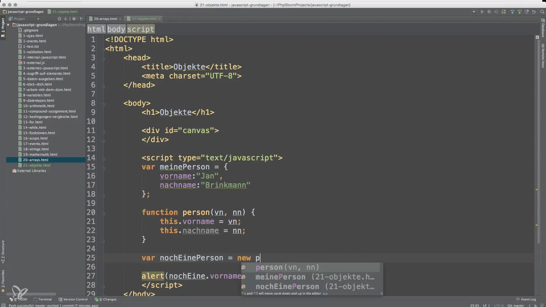Open the Version Control tool window
546x307 pixels.
coord(73,299)
